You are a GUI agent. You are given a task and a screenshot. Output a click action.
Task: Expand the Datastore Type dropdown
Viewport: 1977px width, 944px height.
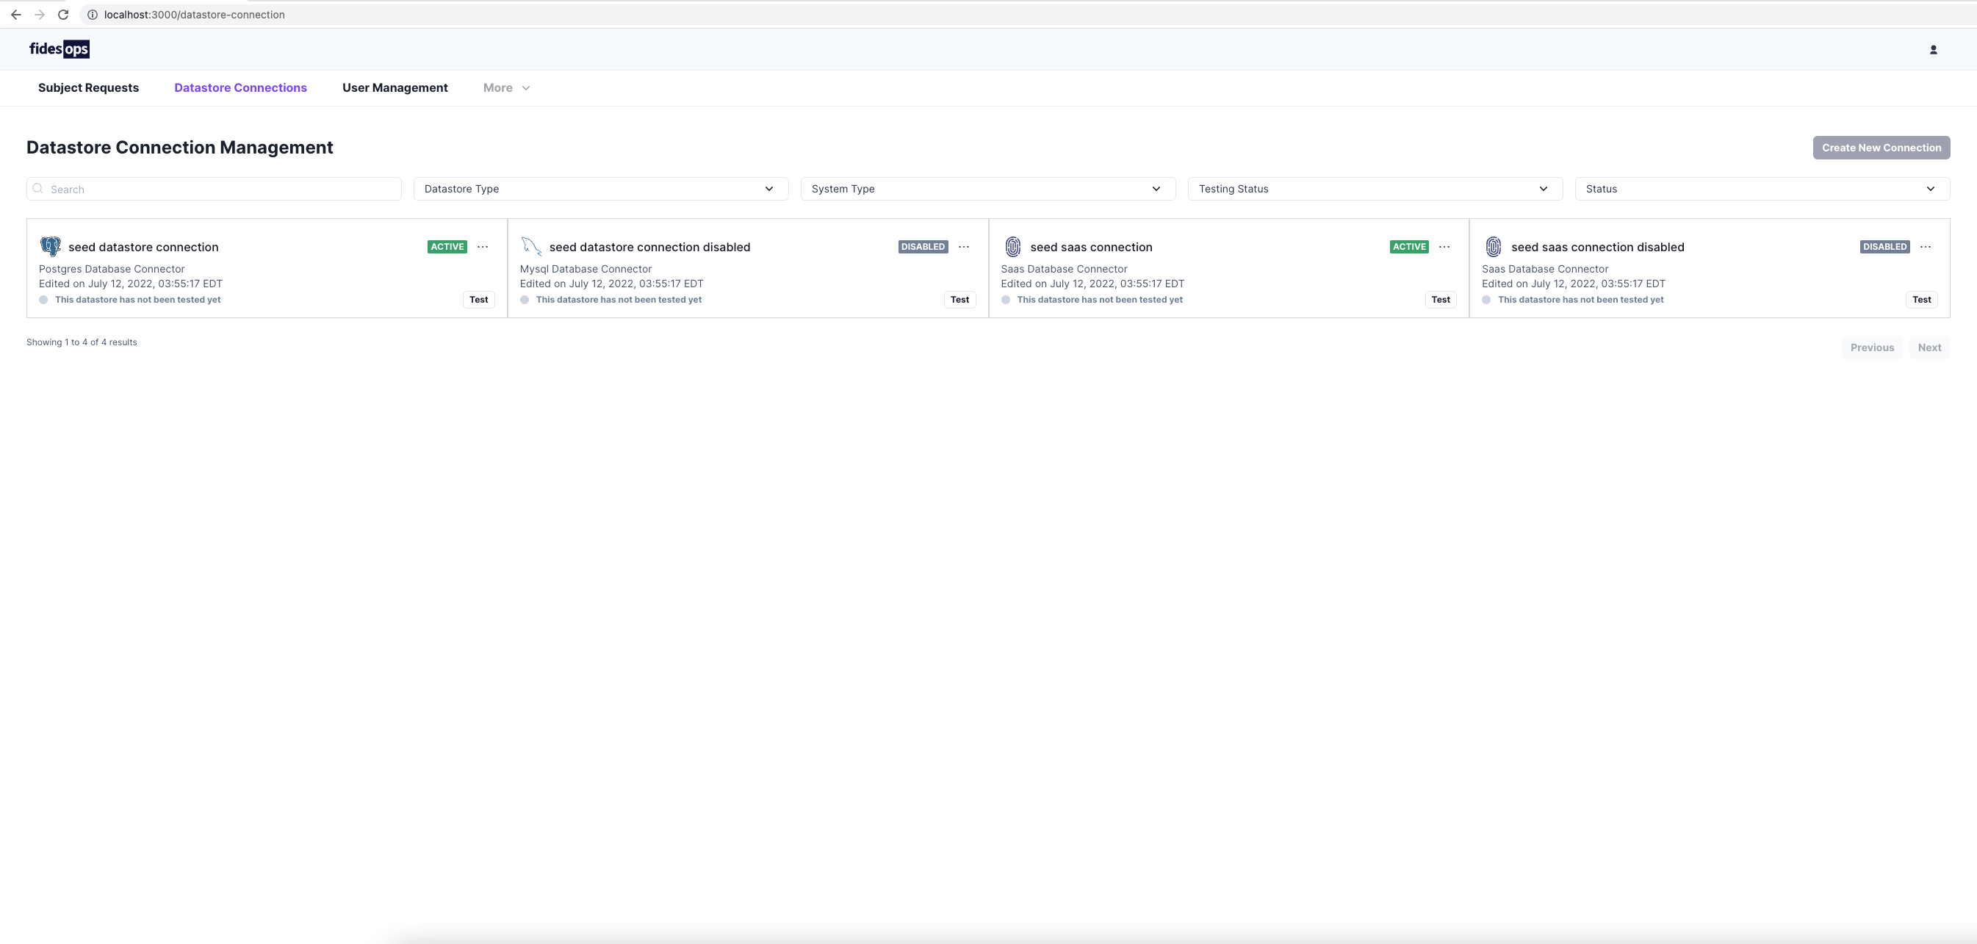click(x=600, y=189)
